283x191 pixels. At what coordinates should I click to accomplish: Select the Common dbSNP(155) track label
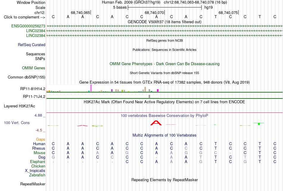26,77
